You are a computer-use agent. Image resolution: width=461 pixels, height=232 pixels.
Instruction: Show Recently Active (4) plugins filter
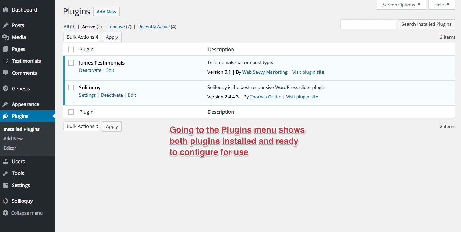[157, 27]
